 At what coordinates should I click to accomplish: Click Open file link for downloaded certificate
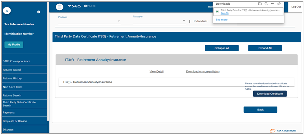[x=225, y=13]
